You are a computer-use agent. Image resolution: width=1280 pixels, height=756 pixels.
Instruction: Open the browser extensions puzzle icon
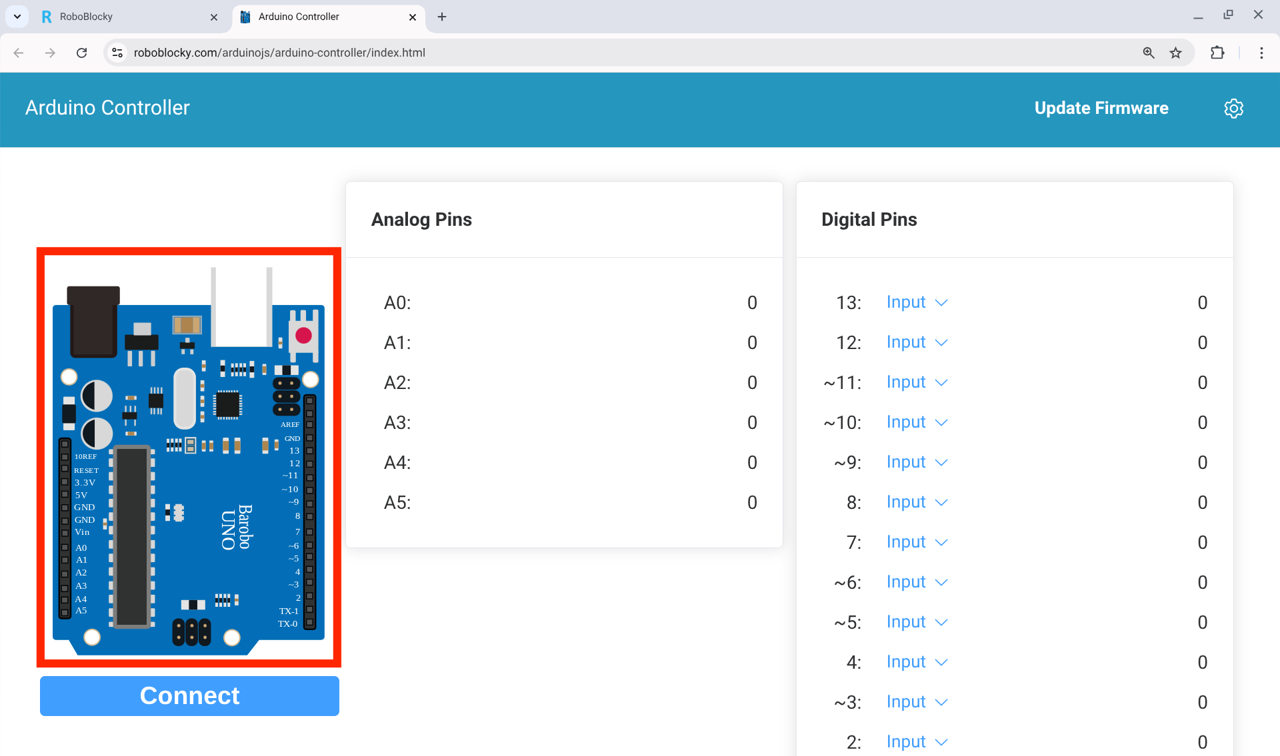coord(1217,53)
